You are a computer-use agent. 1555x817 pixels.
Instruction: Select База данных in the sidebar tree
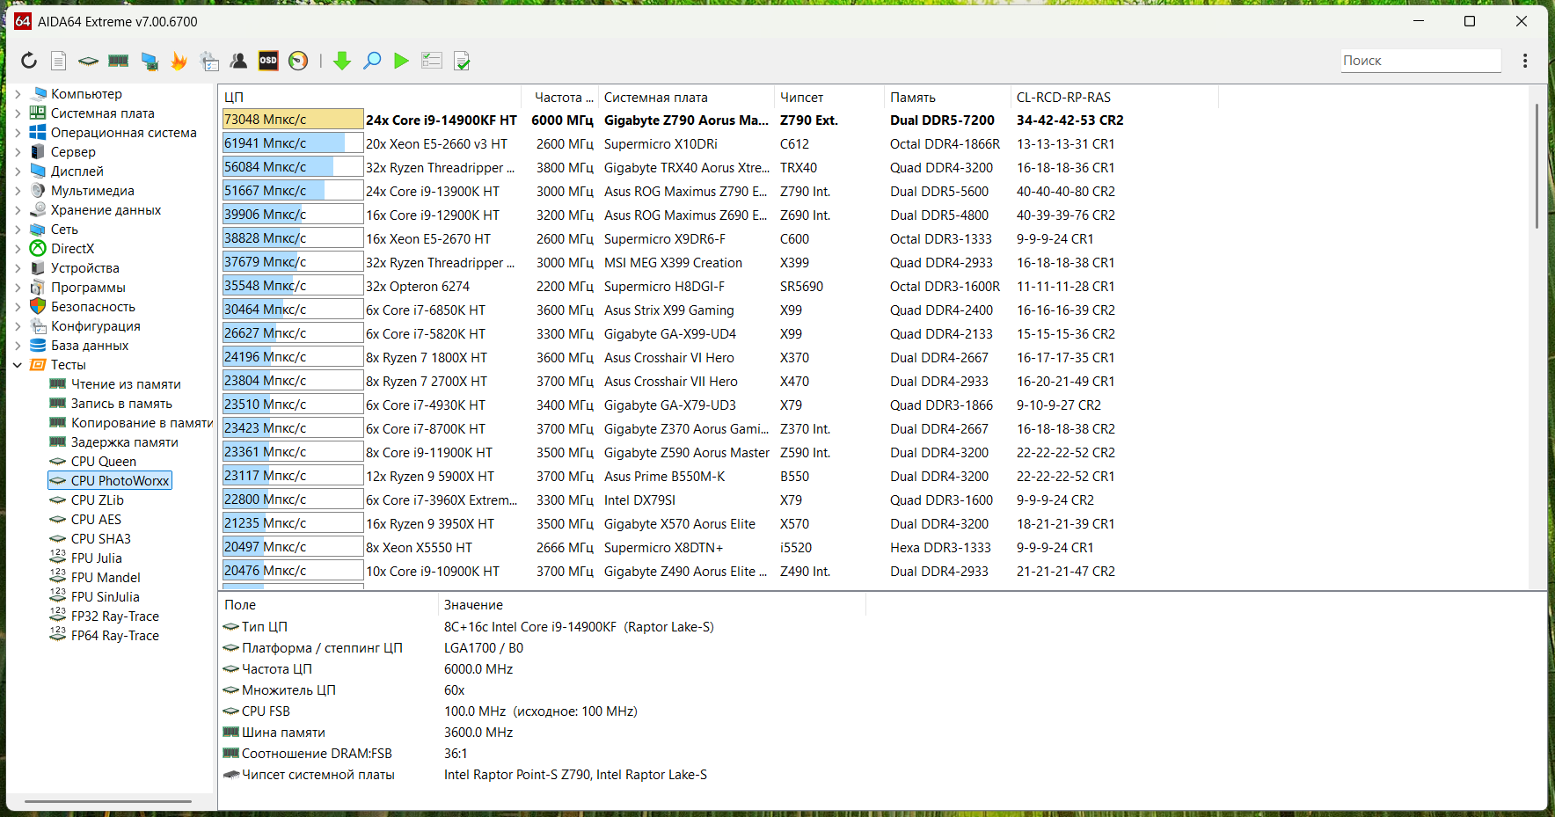point(89,346)
